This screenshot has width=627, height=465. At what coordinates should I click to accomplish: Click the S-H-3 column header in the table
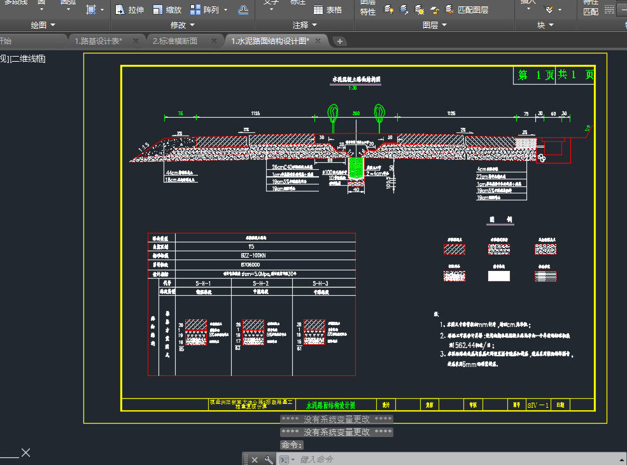(x=320, y=283)
